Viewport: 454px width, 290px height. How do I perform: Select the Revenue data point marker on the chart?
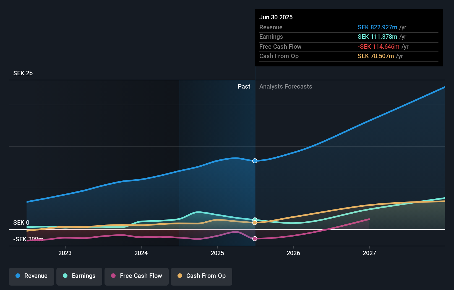[255, 161]
